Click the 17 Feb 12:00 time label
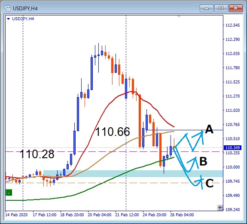The width and height of the screenshot is (247, 224). (x=44, y=215)
